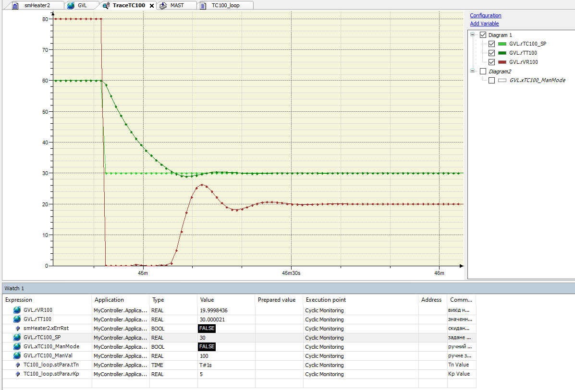Click the dark green GVL.rTT100 color swatch

[x=502, y=53]
